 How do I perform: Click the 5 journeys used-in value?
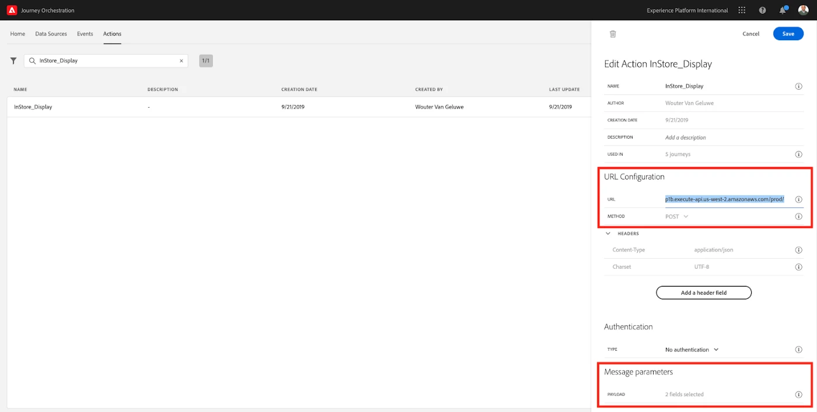[678, 154]
